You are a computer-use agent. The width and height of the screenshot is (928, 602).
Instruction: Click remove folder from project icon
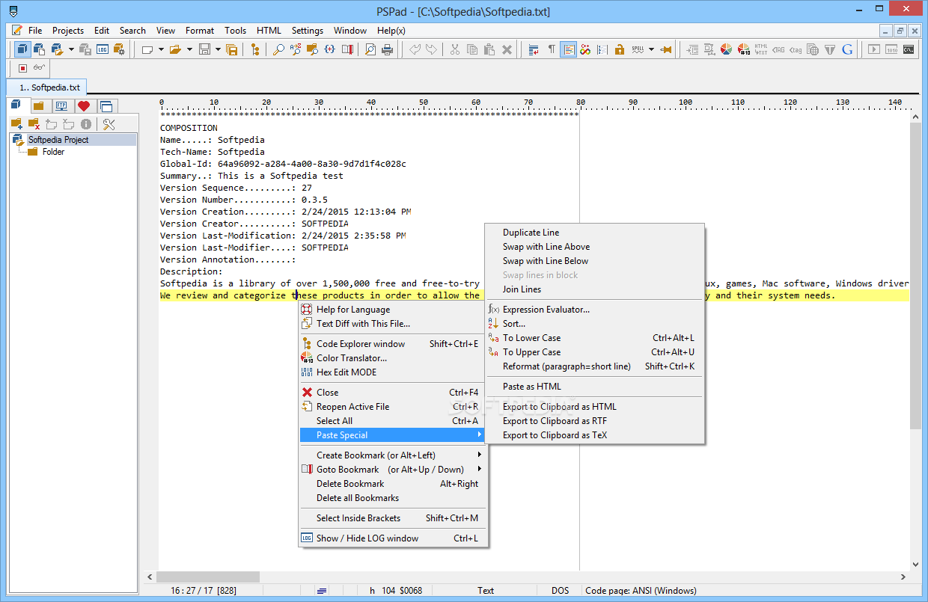pos(34,124)
